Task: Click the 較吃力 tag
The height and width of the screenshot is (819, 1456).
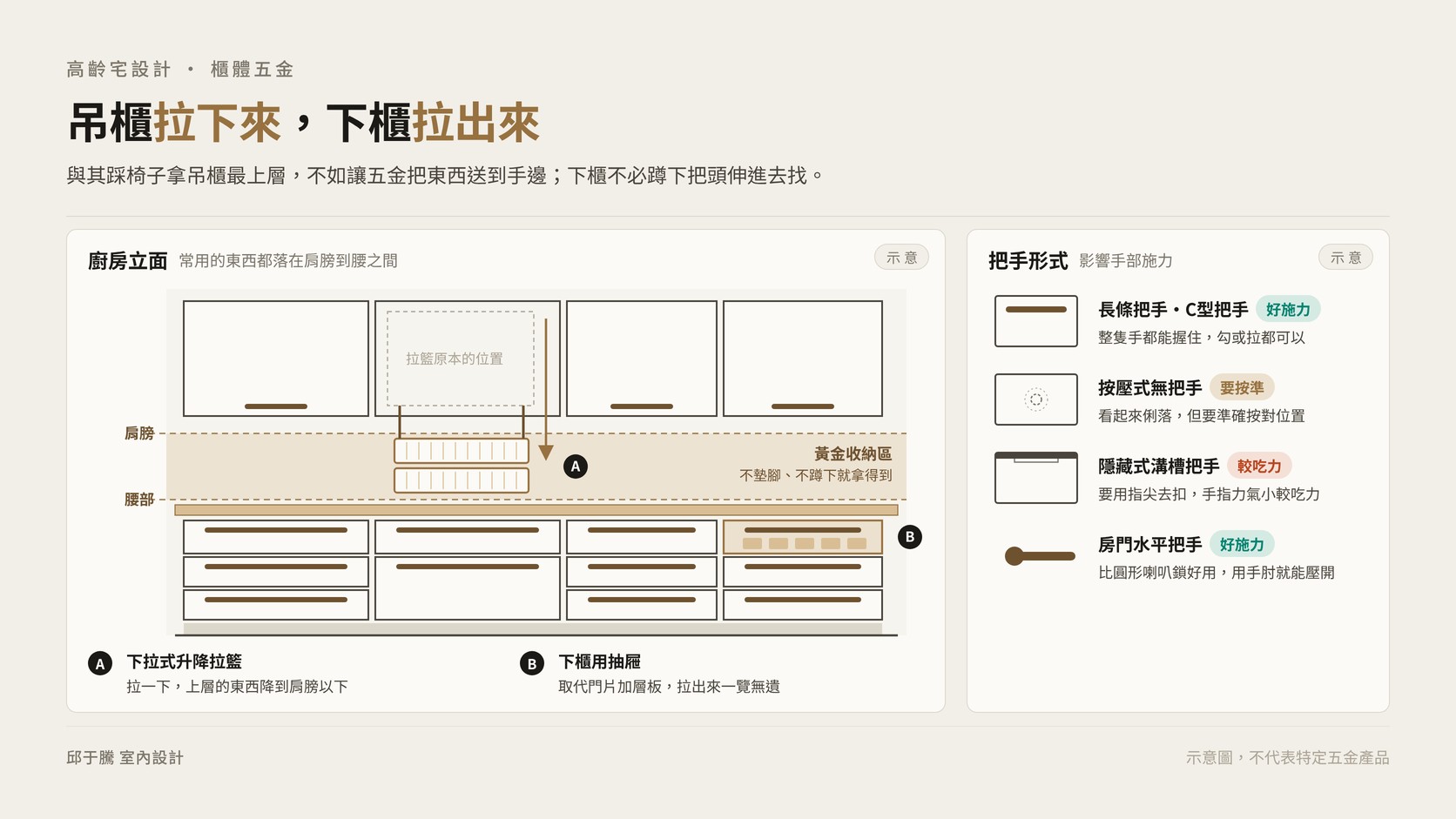Action: click(1259, 467)
